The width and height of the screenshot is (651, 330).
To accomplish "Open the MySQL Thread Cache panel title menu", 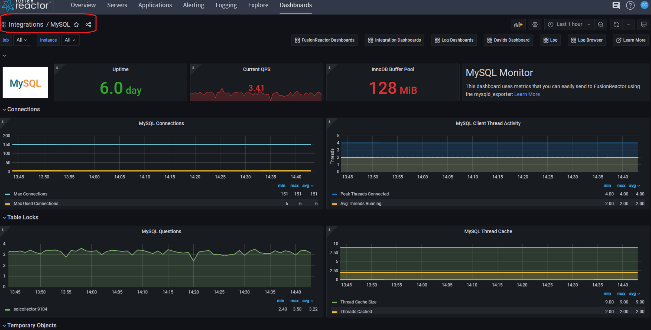I will click(x=488, y=231).
